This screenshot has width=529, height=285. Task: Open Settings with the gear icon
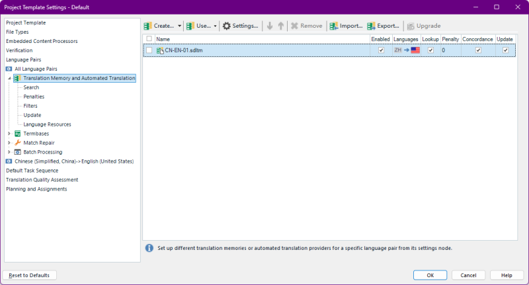[x=227, y=26]
